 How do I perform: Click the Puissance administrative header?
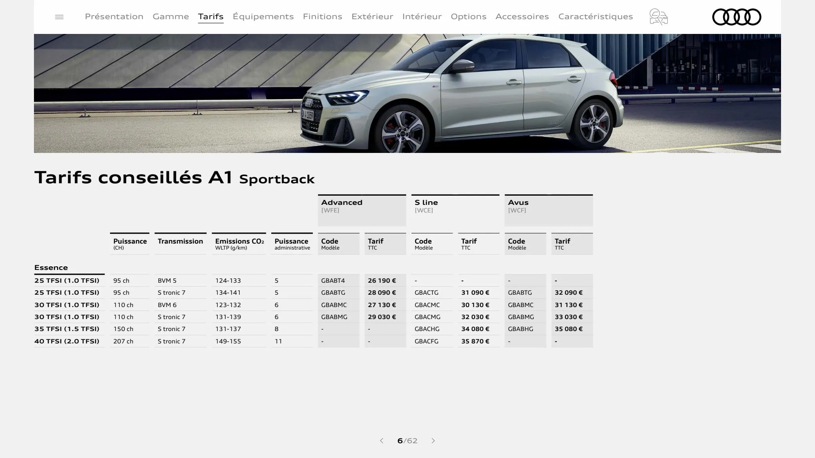(292, 244)
